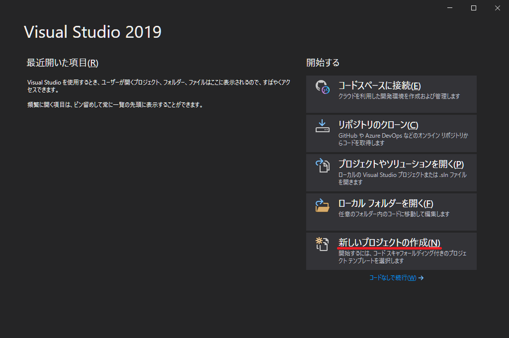The width and height of the screenshot is (509, 338).
Task: Click the 開始する section heading
Action: 323,63
